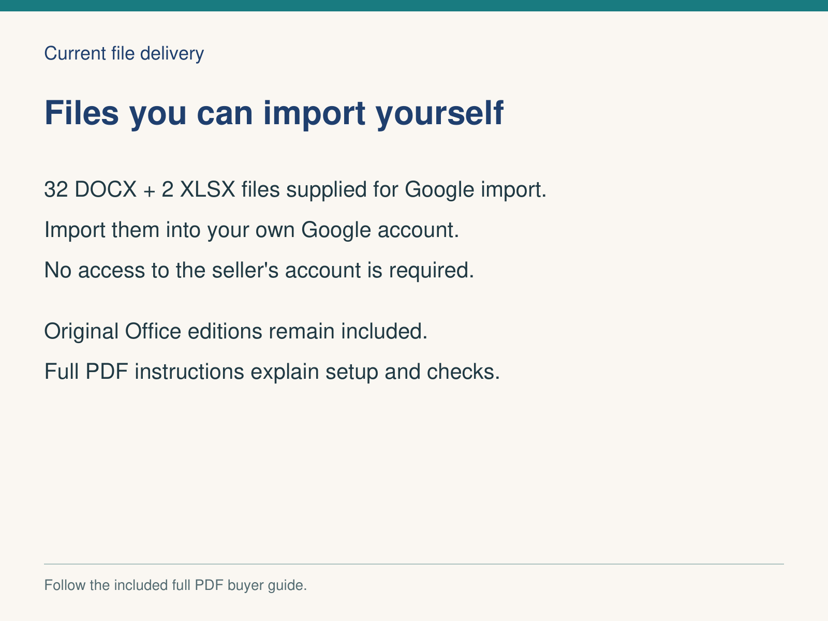Click footer 'Follow the included full PDF buyer guide.'
The height and width of the screenshot is (621, 828).
coord(176,585)
